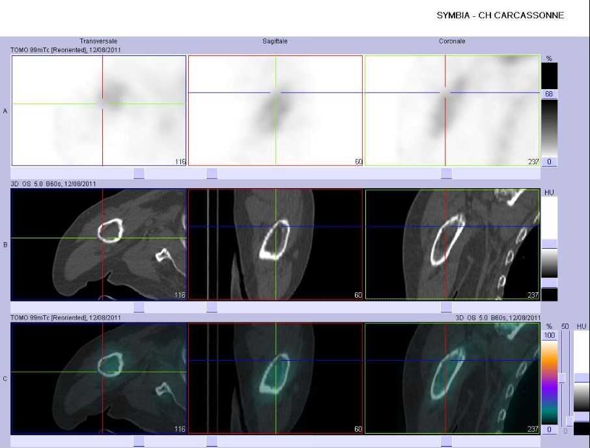Screen dimensions: 590x448
Task: Select the coronal SPECT image in row A
Action: 453,111
